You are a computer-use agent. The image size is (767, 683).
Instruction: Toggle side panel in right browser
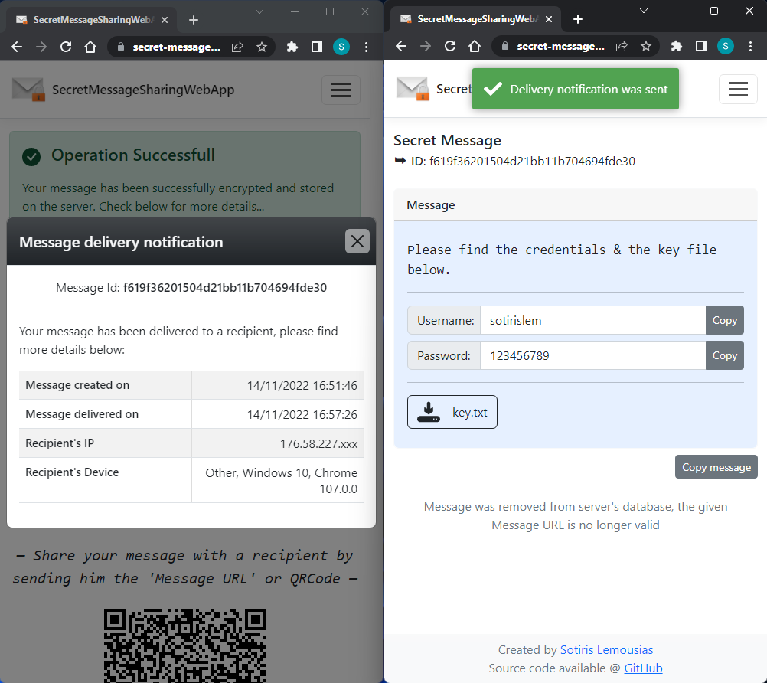point(701,46)
